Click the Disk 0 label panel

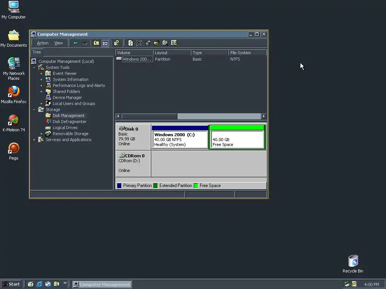coord(133,137)
